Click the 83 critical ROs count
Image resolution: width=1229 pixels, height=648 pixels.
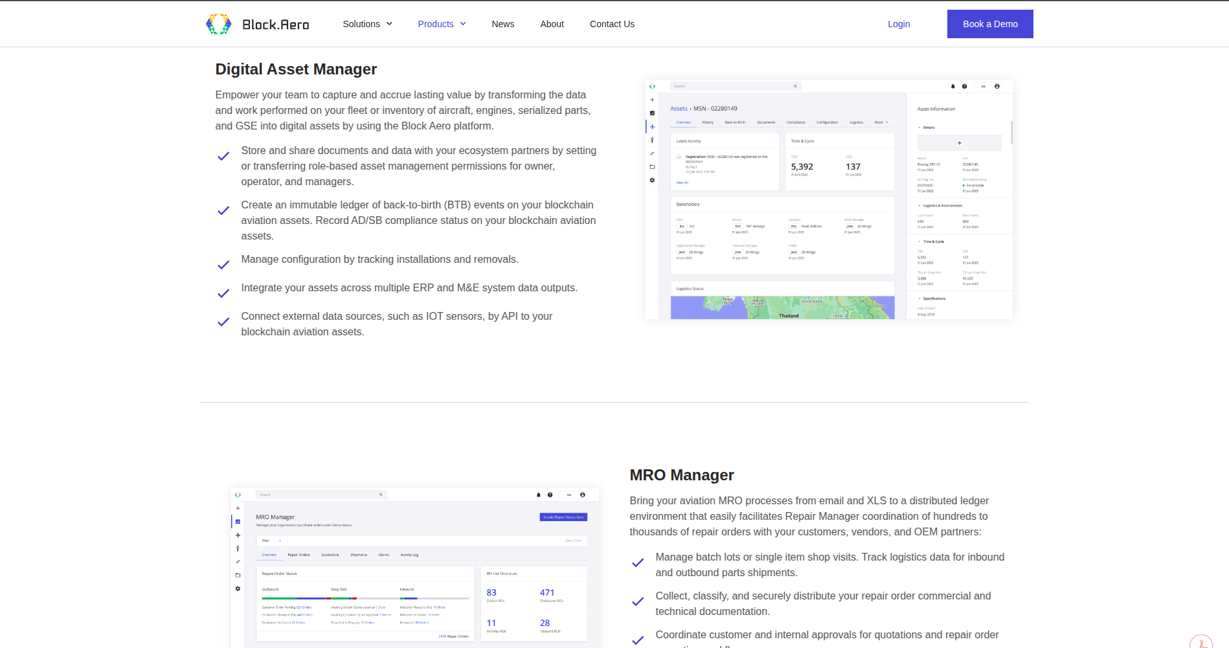tap(491, 592)
